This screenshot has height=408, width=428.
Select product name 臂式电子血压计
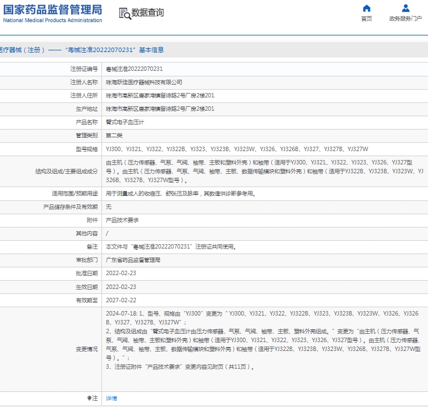click(125, 122)
